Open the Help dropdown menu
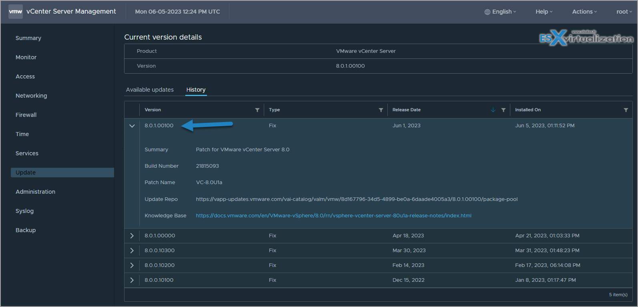The height and width of the screenshot is (307, 638). click(544, 12)
